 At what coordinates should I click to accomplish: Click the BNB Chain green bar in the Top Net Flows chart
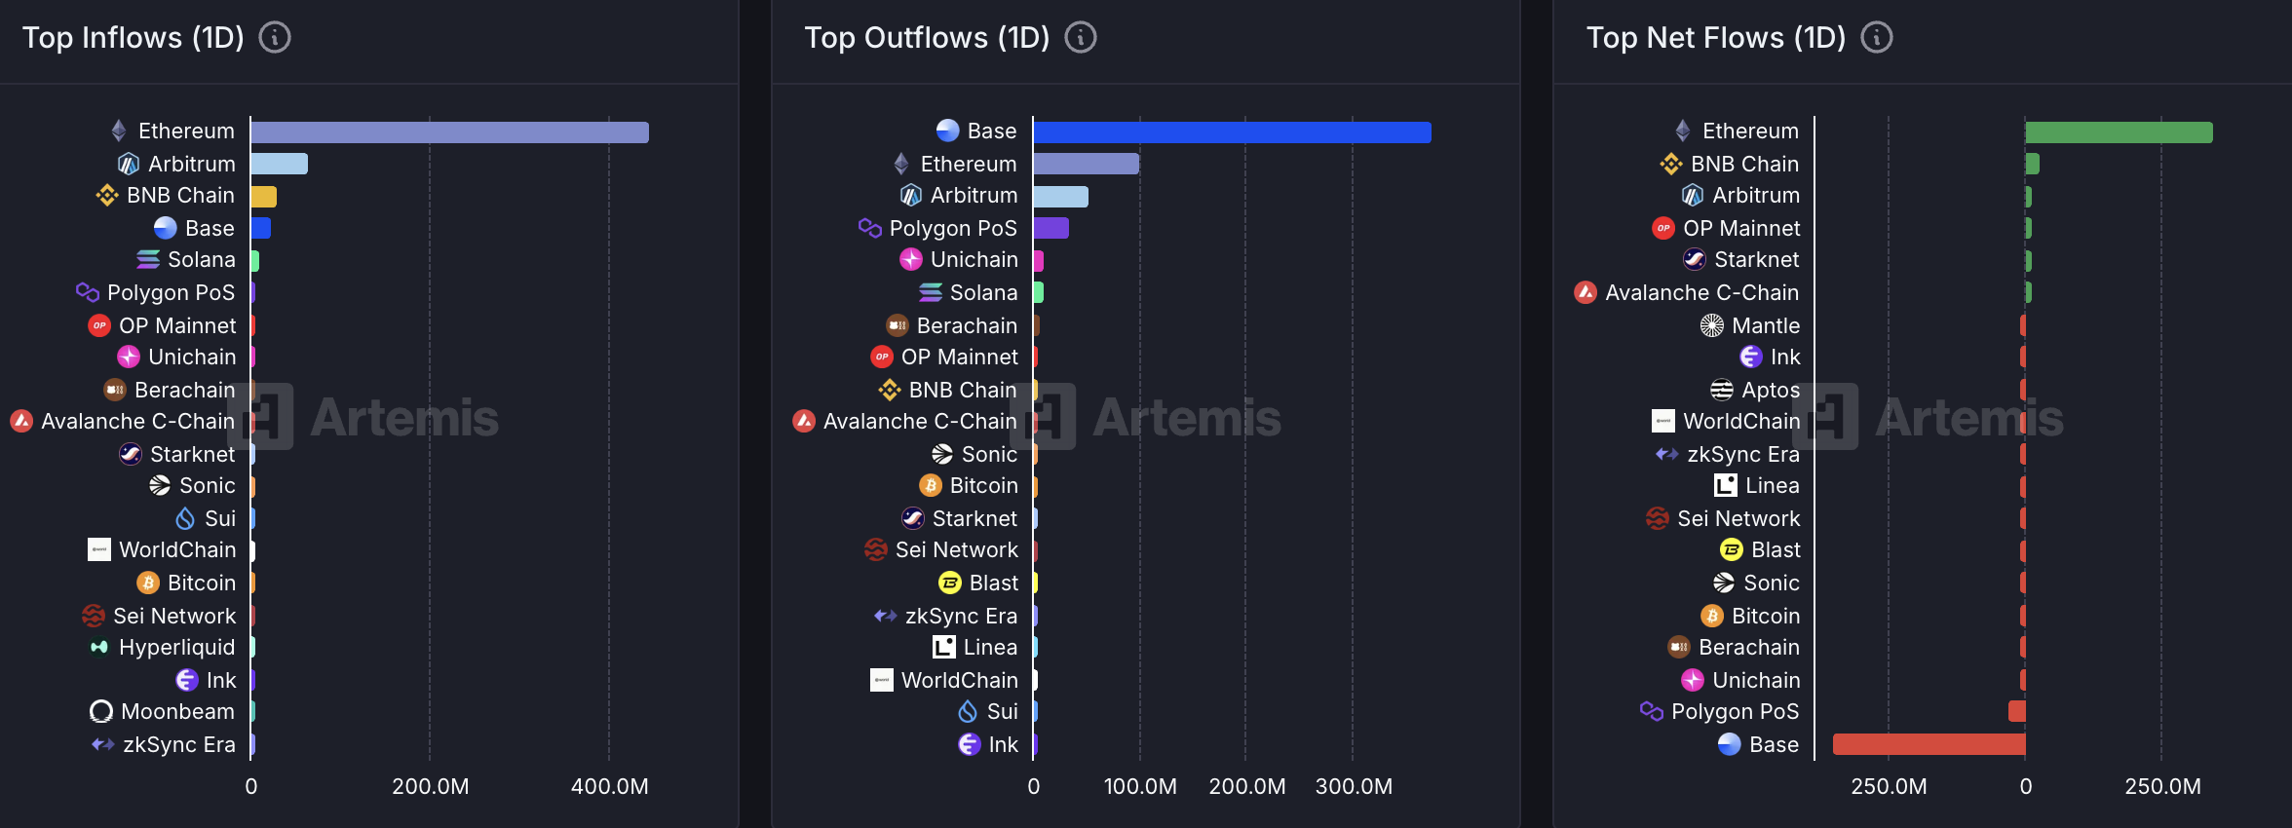pyautogui.click(x=2032, y=164)
